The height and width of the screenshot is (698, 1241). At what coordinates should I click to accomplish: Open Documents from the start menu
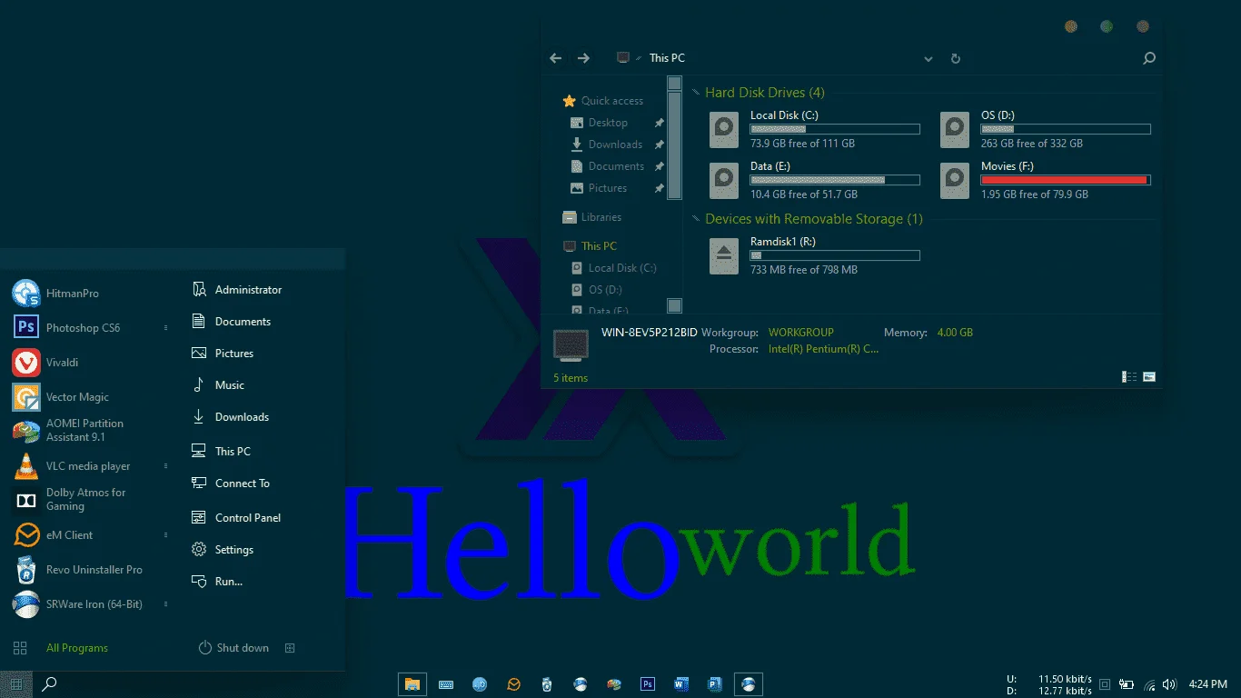pos(231,322)
